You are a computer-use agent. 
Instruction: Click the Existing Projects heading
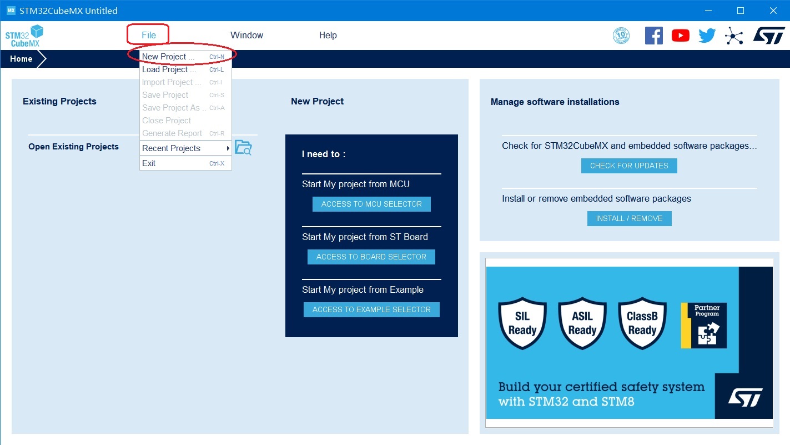point(59,101)
